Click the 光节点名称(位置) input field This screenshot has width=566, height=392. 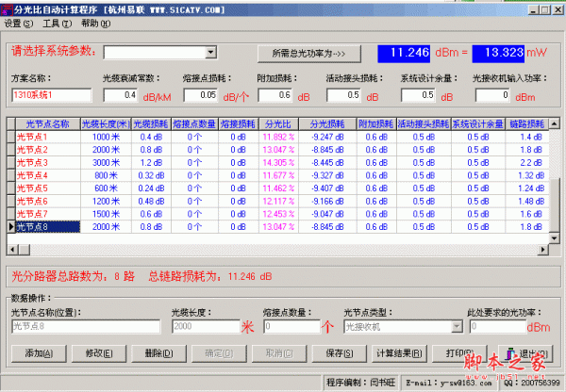click(86, 327)
